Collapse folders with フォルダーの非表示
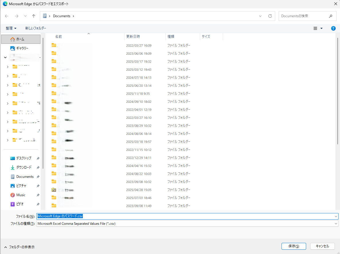Image resolution: width=340 pixels, height=254 pixels. click(19, 247)
